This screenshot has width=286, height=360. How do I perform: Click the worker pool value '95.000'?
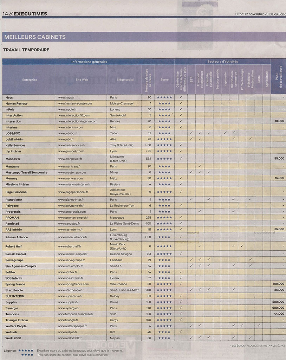click(279, 159)
